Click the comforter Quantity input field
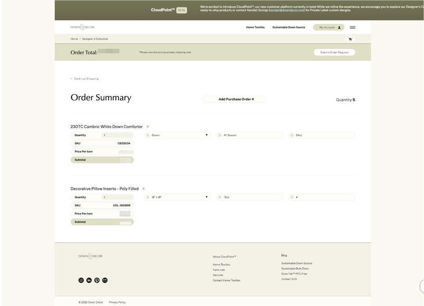Viewport: 424px width, 306px height. coord(117,135)
